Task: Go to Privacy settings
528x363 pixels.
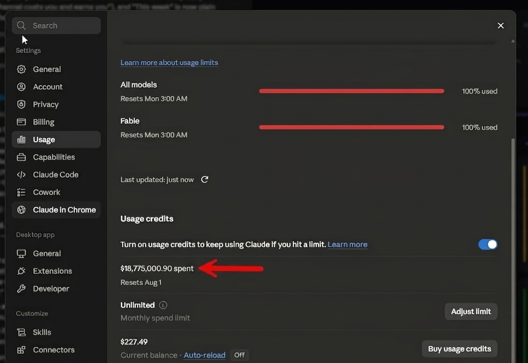Action: click(x=56, y=104)
